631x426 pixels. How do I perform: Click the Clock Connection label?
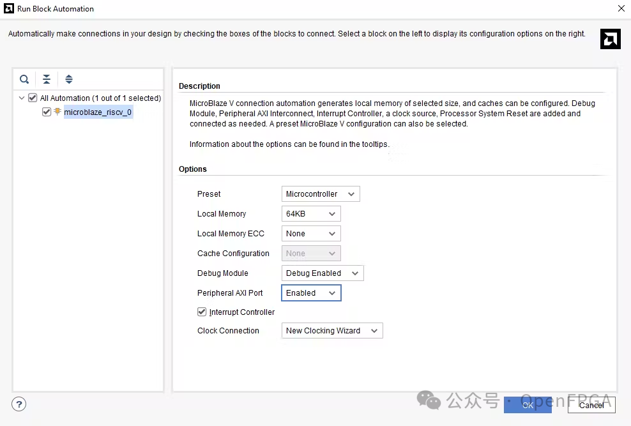coord(228,331)
